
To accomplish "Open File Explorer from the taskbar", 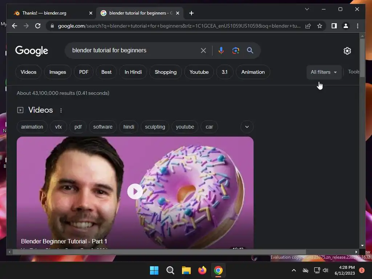I will 186,270.
